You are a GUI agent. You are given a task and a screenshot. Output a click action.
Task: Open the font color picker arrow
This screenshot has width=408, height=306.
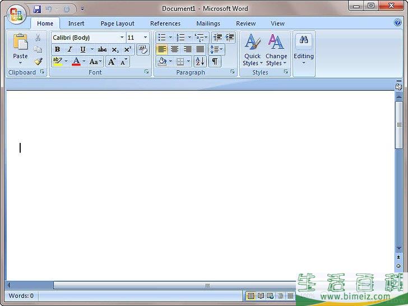[84, 62]
